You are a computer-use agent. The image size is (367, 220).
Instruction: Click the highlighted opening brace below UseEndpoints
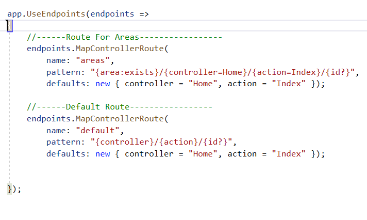pyautogui.click(x=10, y=26)
